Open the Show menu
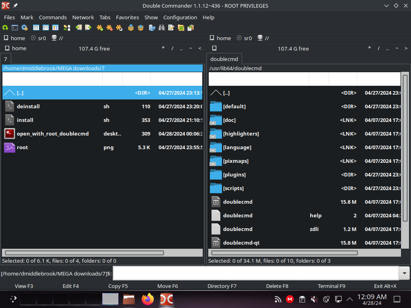 coord(151,17)
